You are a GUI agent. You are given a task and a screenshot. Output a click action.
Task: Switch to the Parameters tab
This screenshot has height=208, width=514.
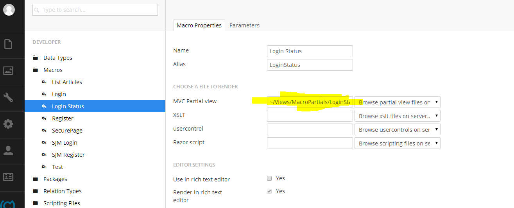coord(244,25)
